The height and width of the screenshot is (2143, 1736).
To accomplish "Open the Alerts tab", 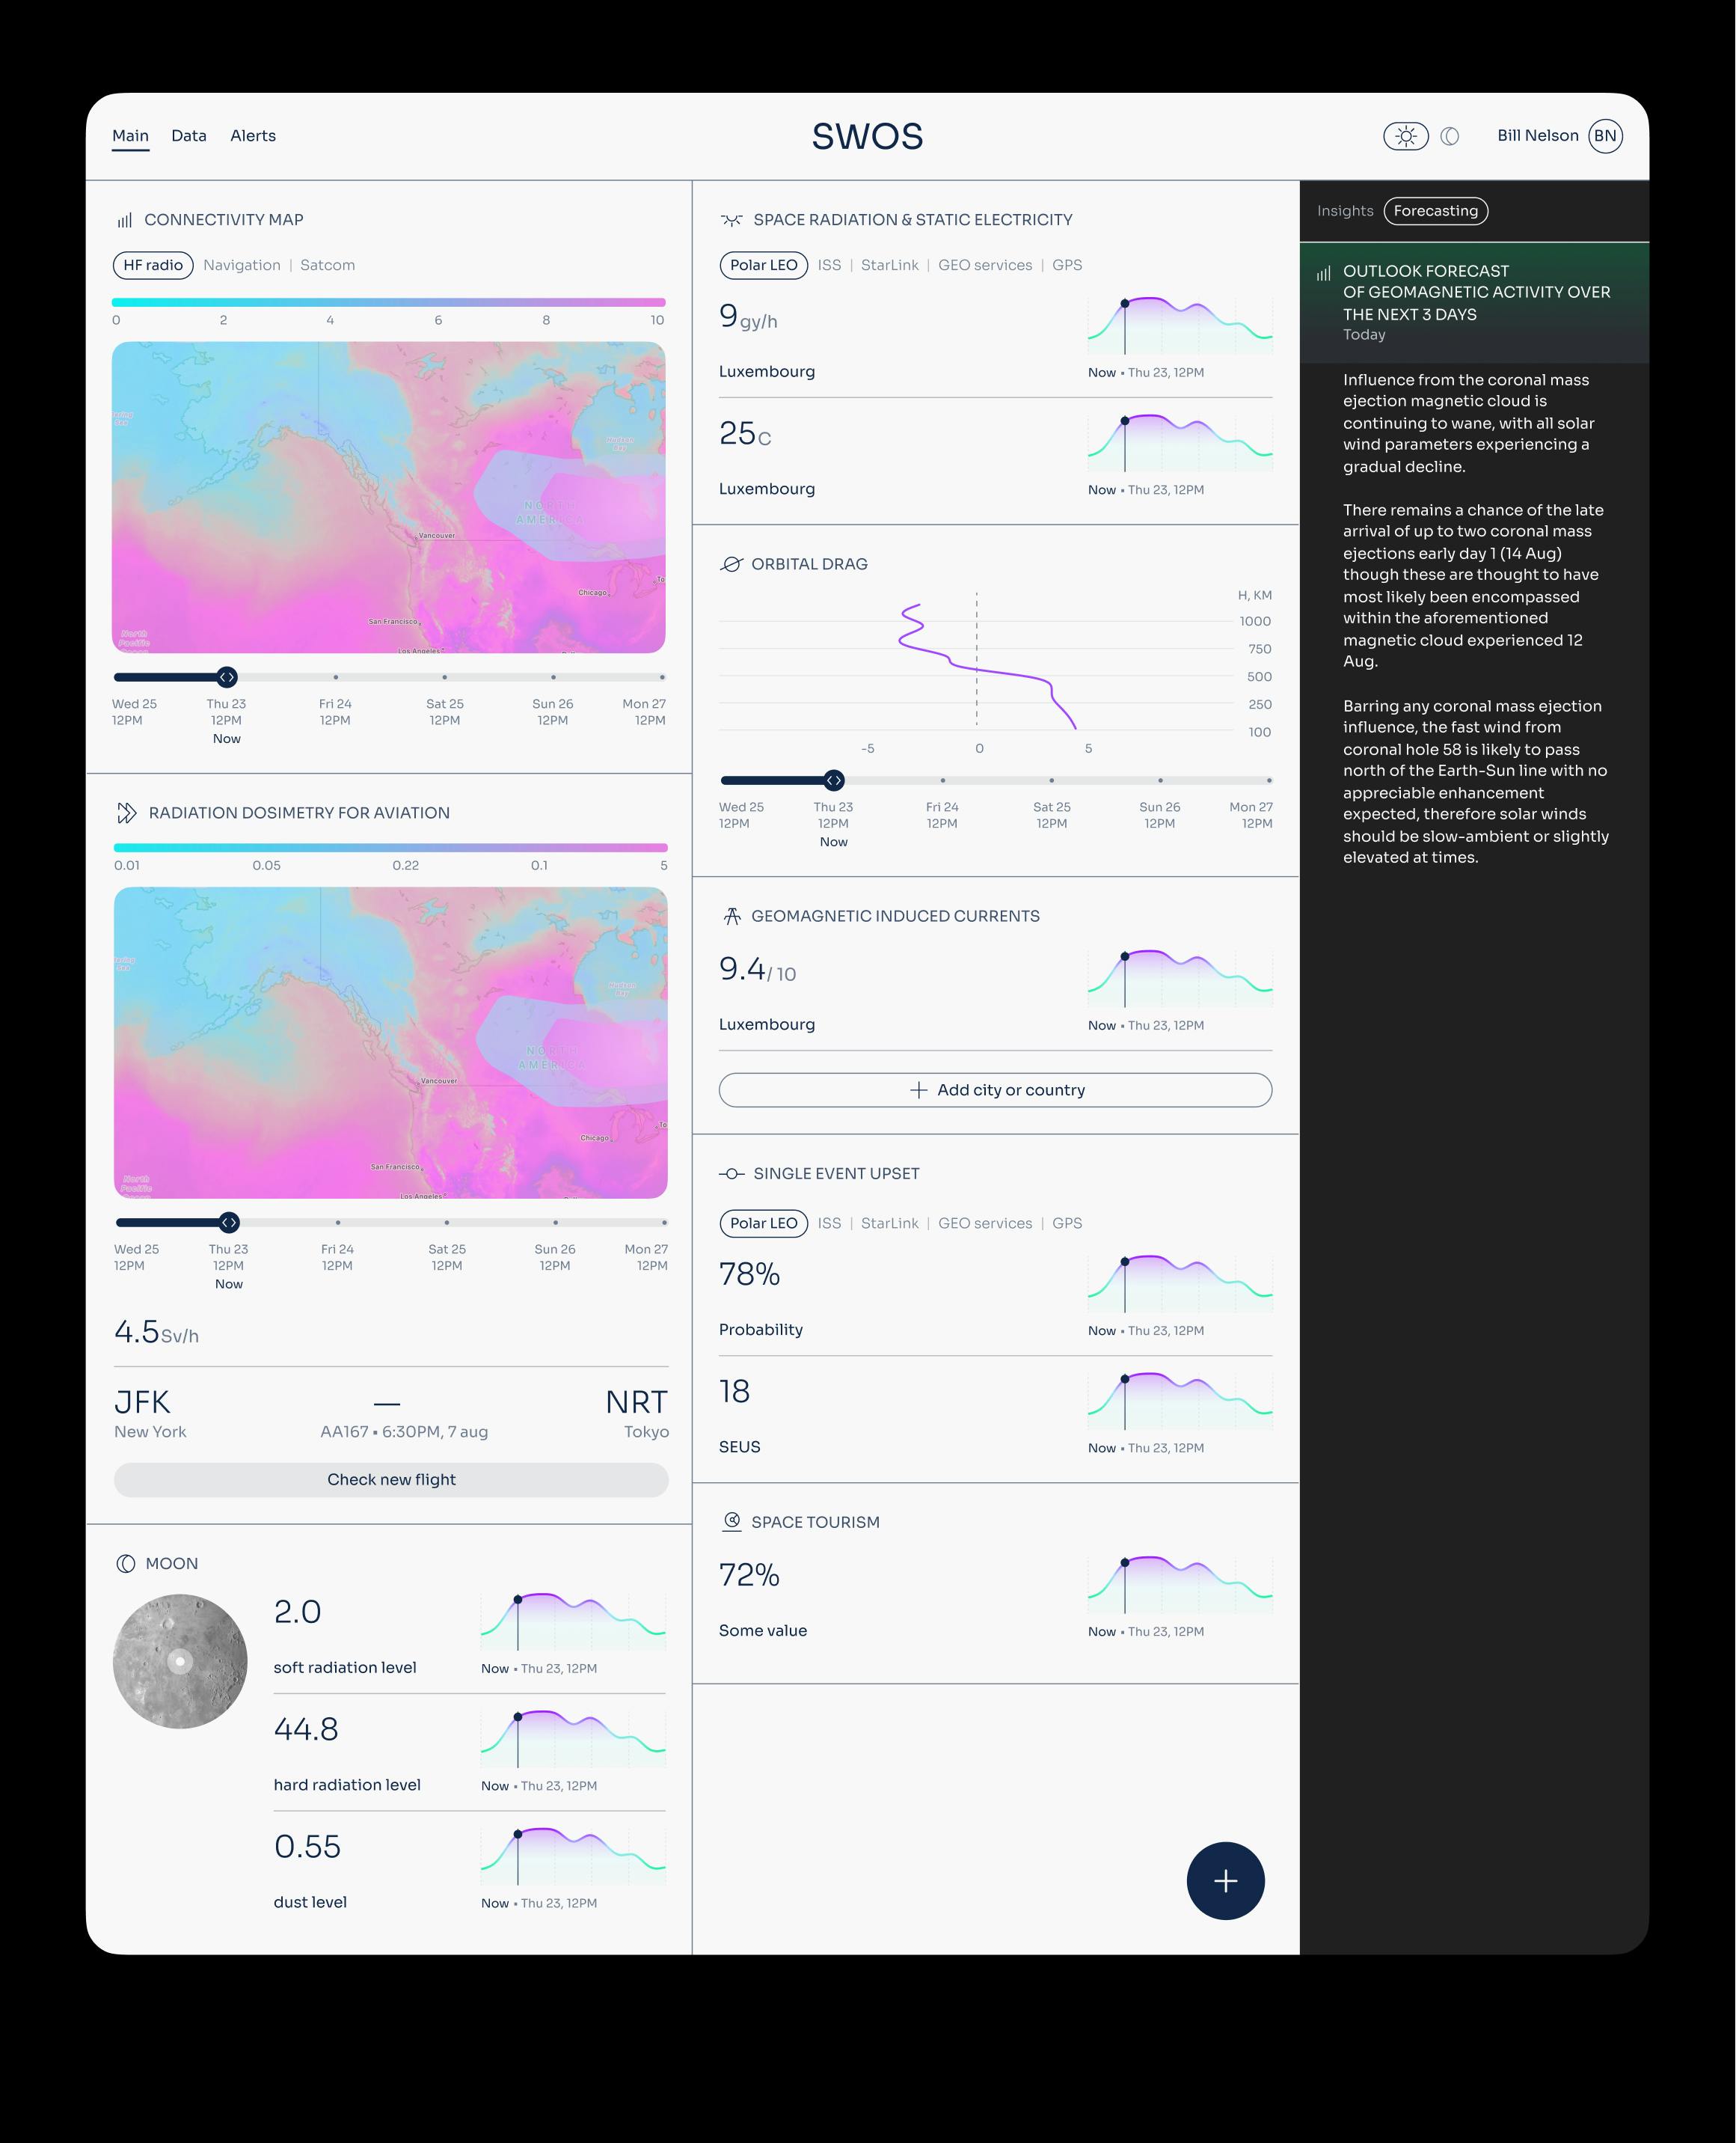I will 253,136.
